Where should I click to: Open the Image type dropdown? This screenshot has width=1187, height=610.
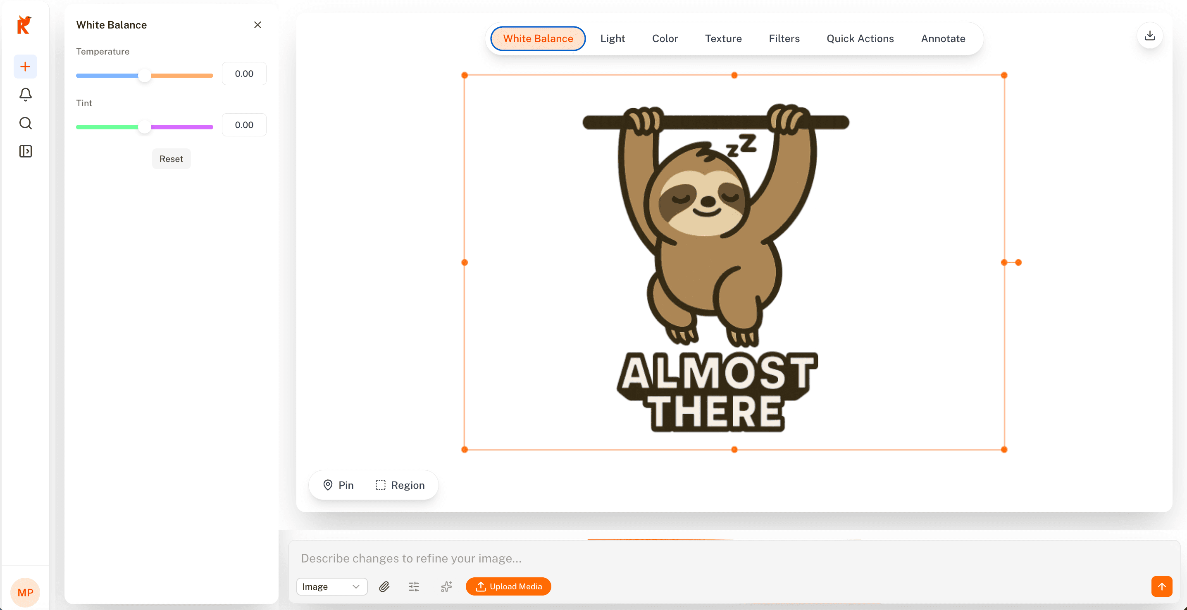331,586
